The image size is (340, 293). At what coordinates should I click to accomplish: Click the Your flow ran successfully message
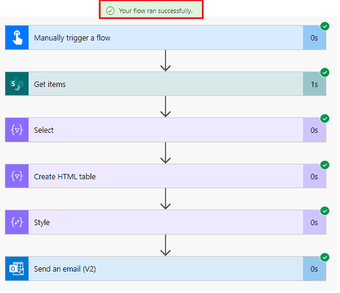click(155, 11)
